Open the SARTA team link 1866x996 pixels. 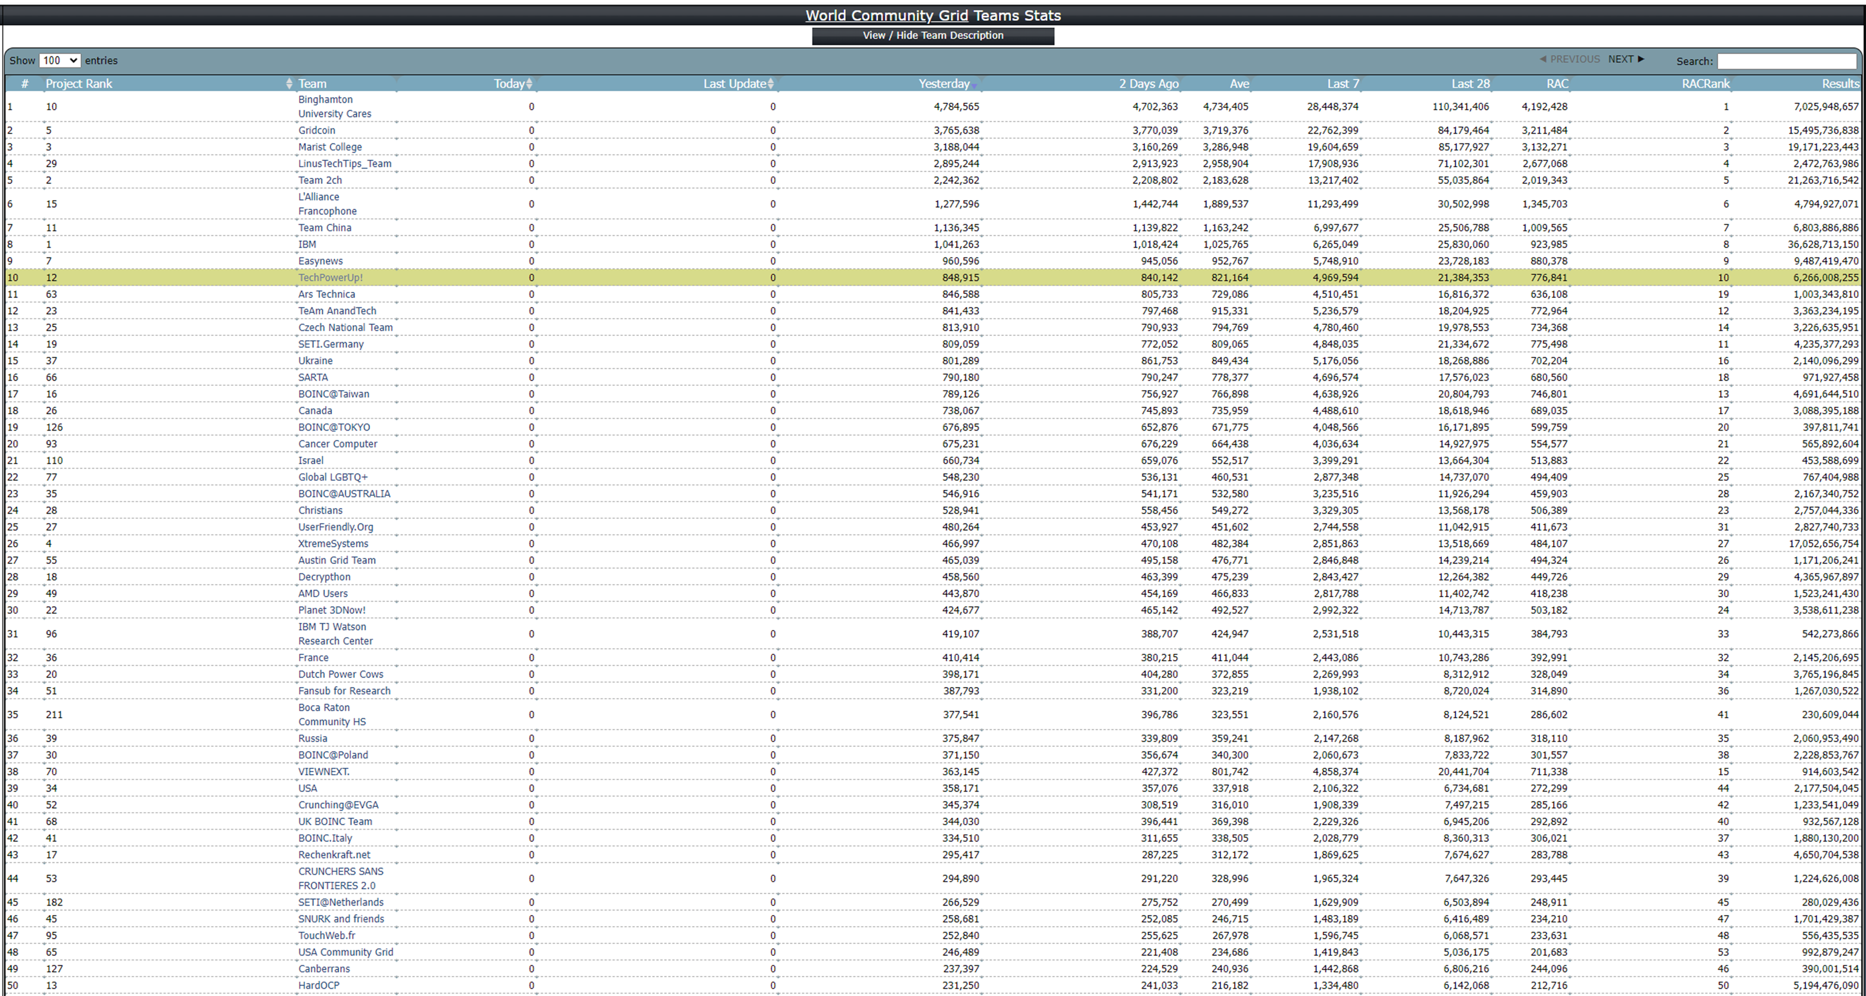(313, 377)
